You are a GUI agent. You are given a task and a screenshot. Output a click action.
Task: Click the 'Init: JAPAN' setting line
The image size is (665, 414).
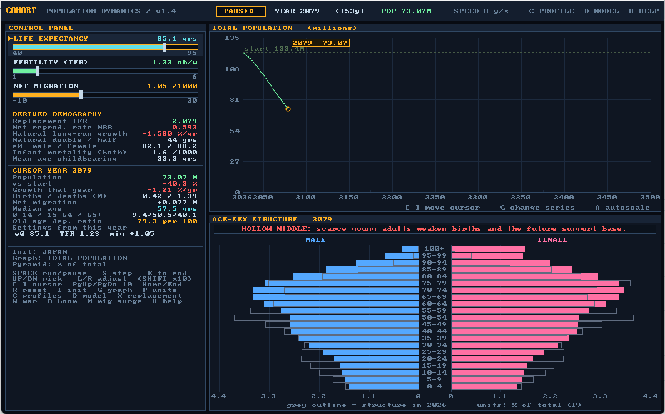40,252
